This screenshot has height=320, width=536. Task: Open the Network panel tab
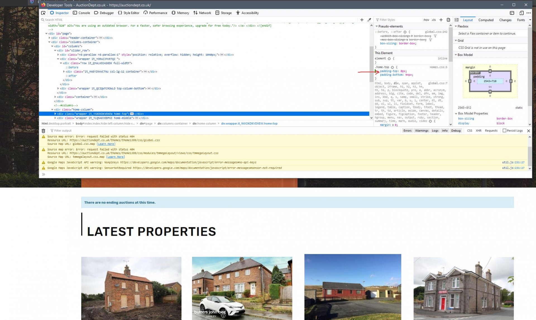[x=202, y=13]
